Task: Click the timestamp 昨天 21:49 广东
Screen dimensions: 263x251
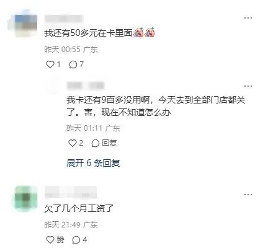Action: click(x=71, y=224)
